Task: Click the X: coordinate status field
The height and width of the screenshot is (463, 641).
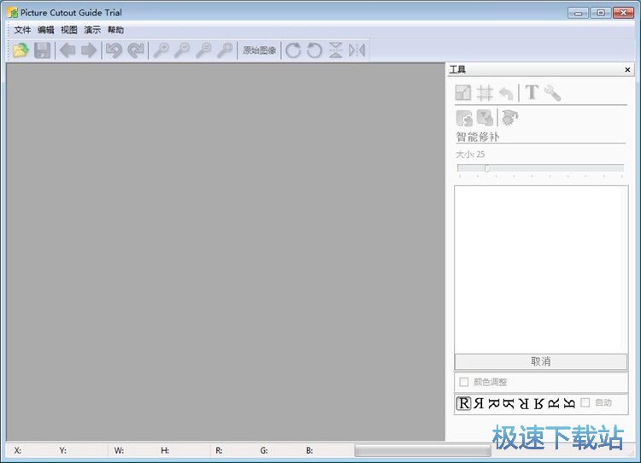Action: (x=18, y=450)
